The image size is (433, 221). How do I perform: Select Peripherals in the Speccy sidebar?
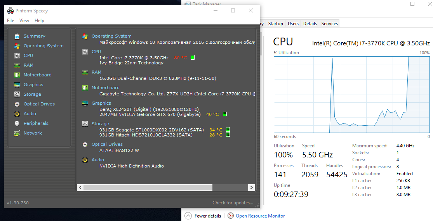[x=36, y=123]
